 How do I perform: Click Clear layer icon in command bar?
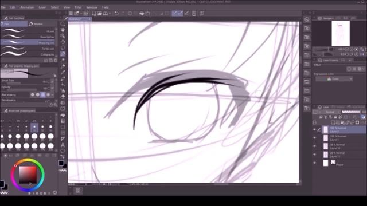point(130,14)
